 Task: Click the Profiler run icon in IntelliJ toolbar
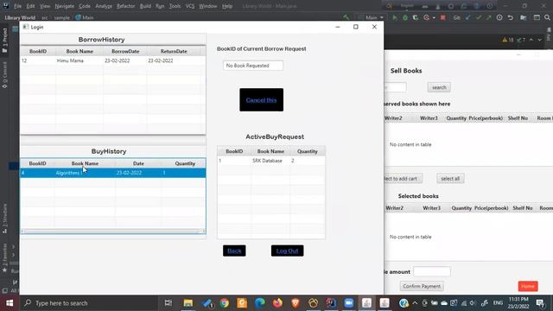426,17
